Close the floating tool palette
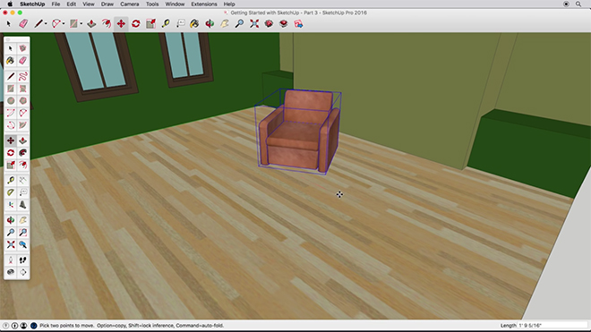The width and height of the screenshot is (591, 332). 8,39
